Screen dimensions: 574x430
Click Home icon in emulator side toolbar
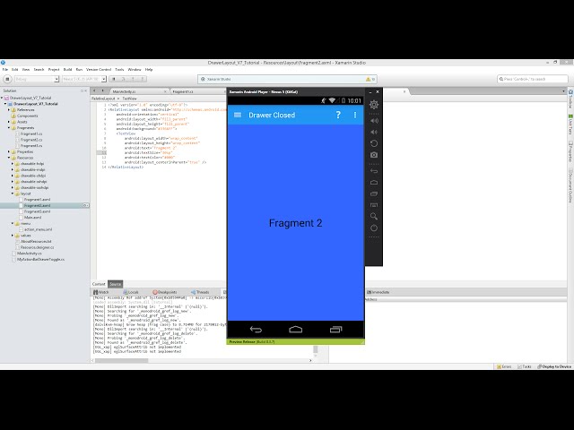pyautogui.click(x=374, y=182)
